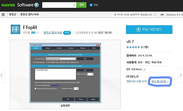Go to 동영상 breadcrumb category

click(12, 14)
